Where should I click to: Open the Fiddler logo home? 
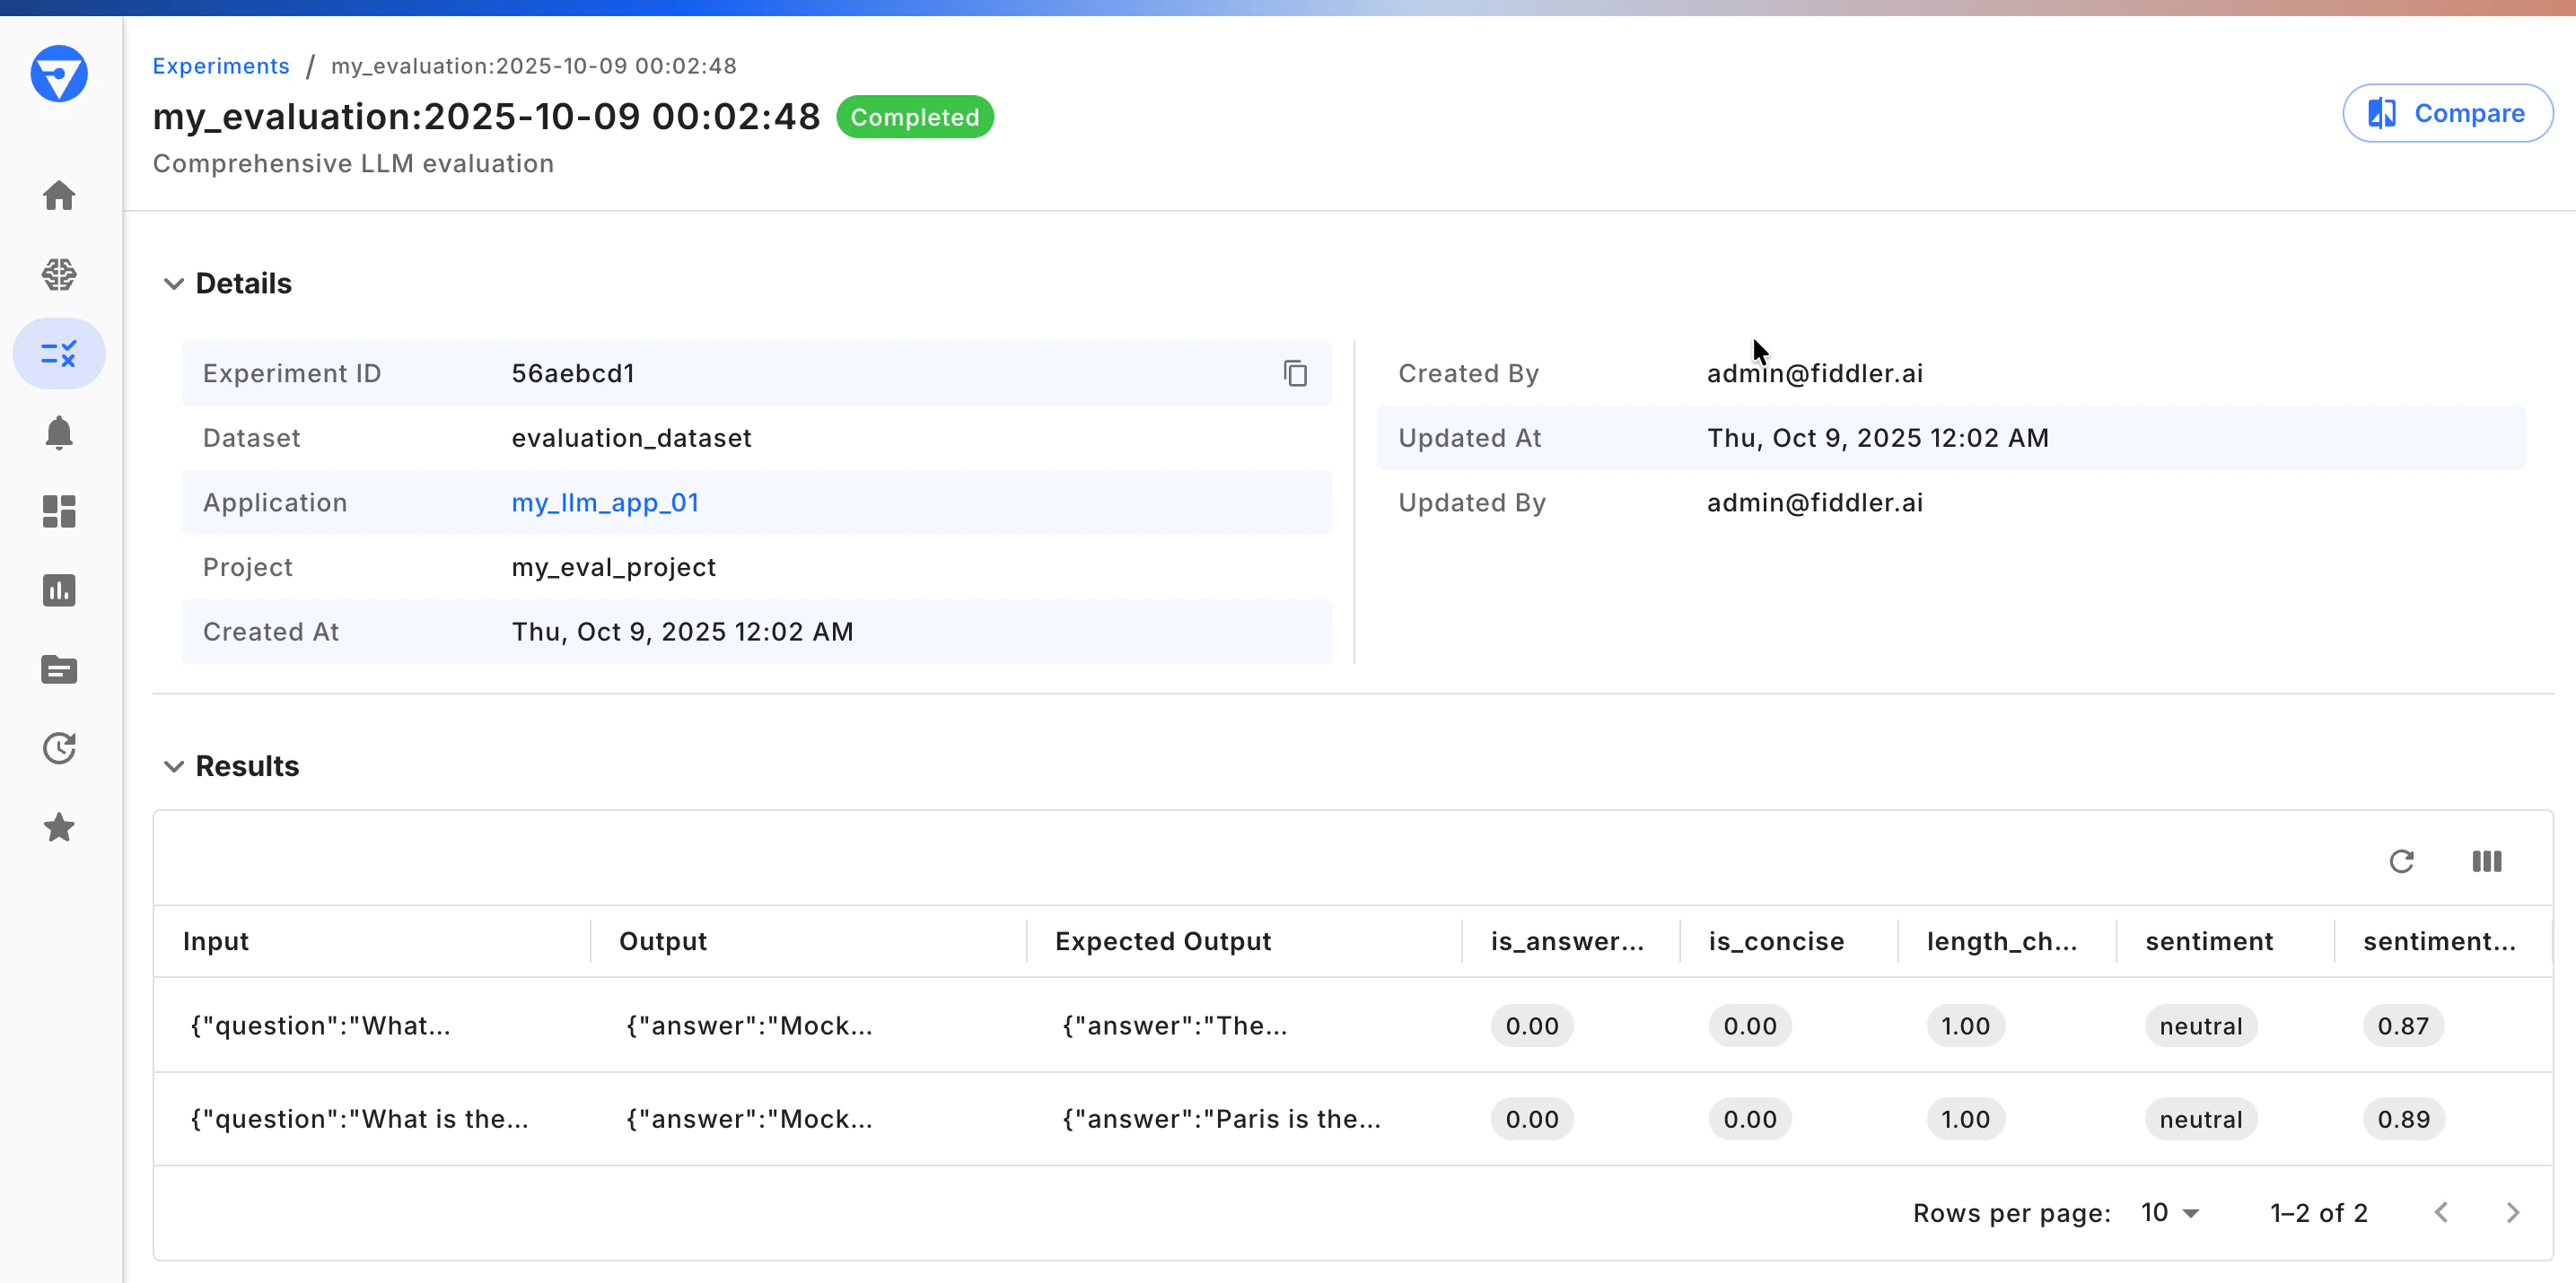point(59,74)
